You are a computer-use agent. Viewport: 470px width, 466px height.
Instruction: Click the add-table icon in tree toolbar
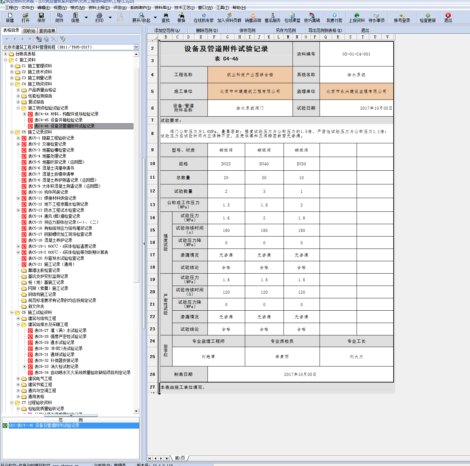39,39
